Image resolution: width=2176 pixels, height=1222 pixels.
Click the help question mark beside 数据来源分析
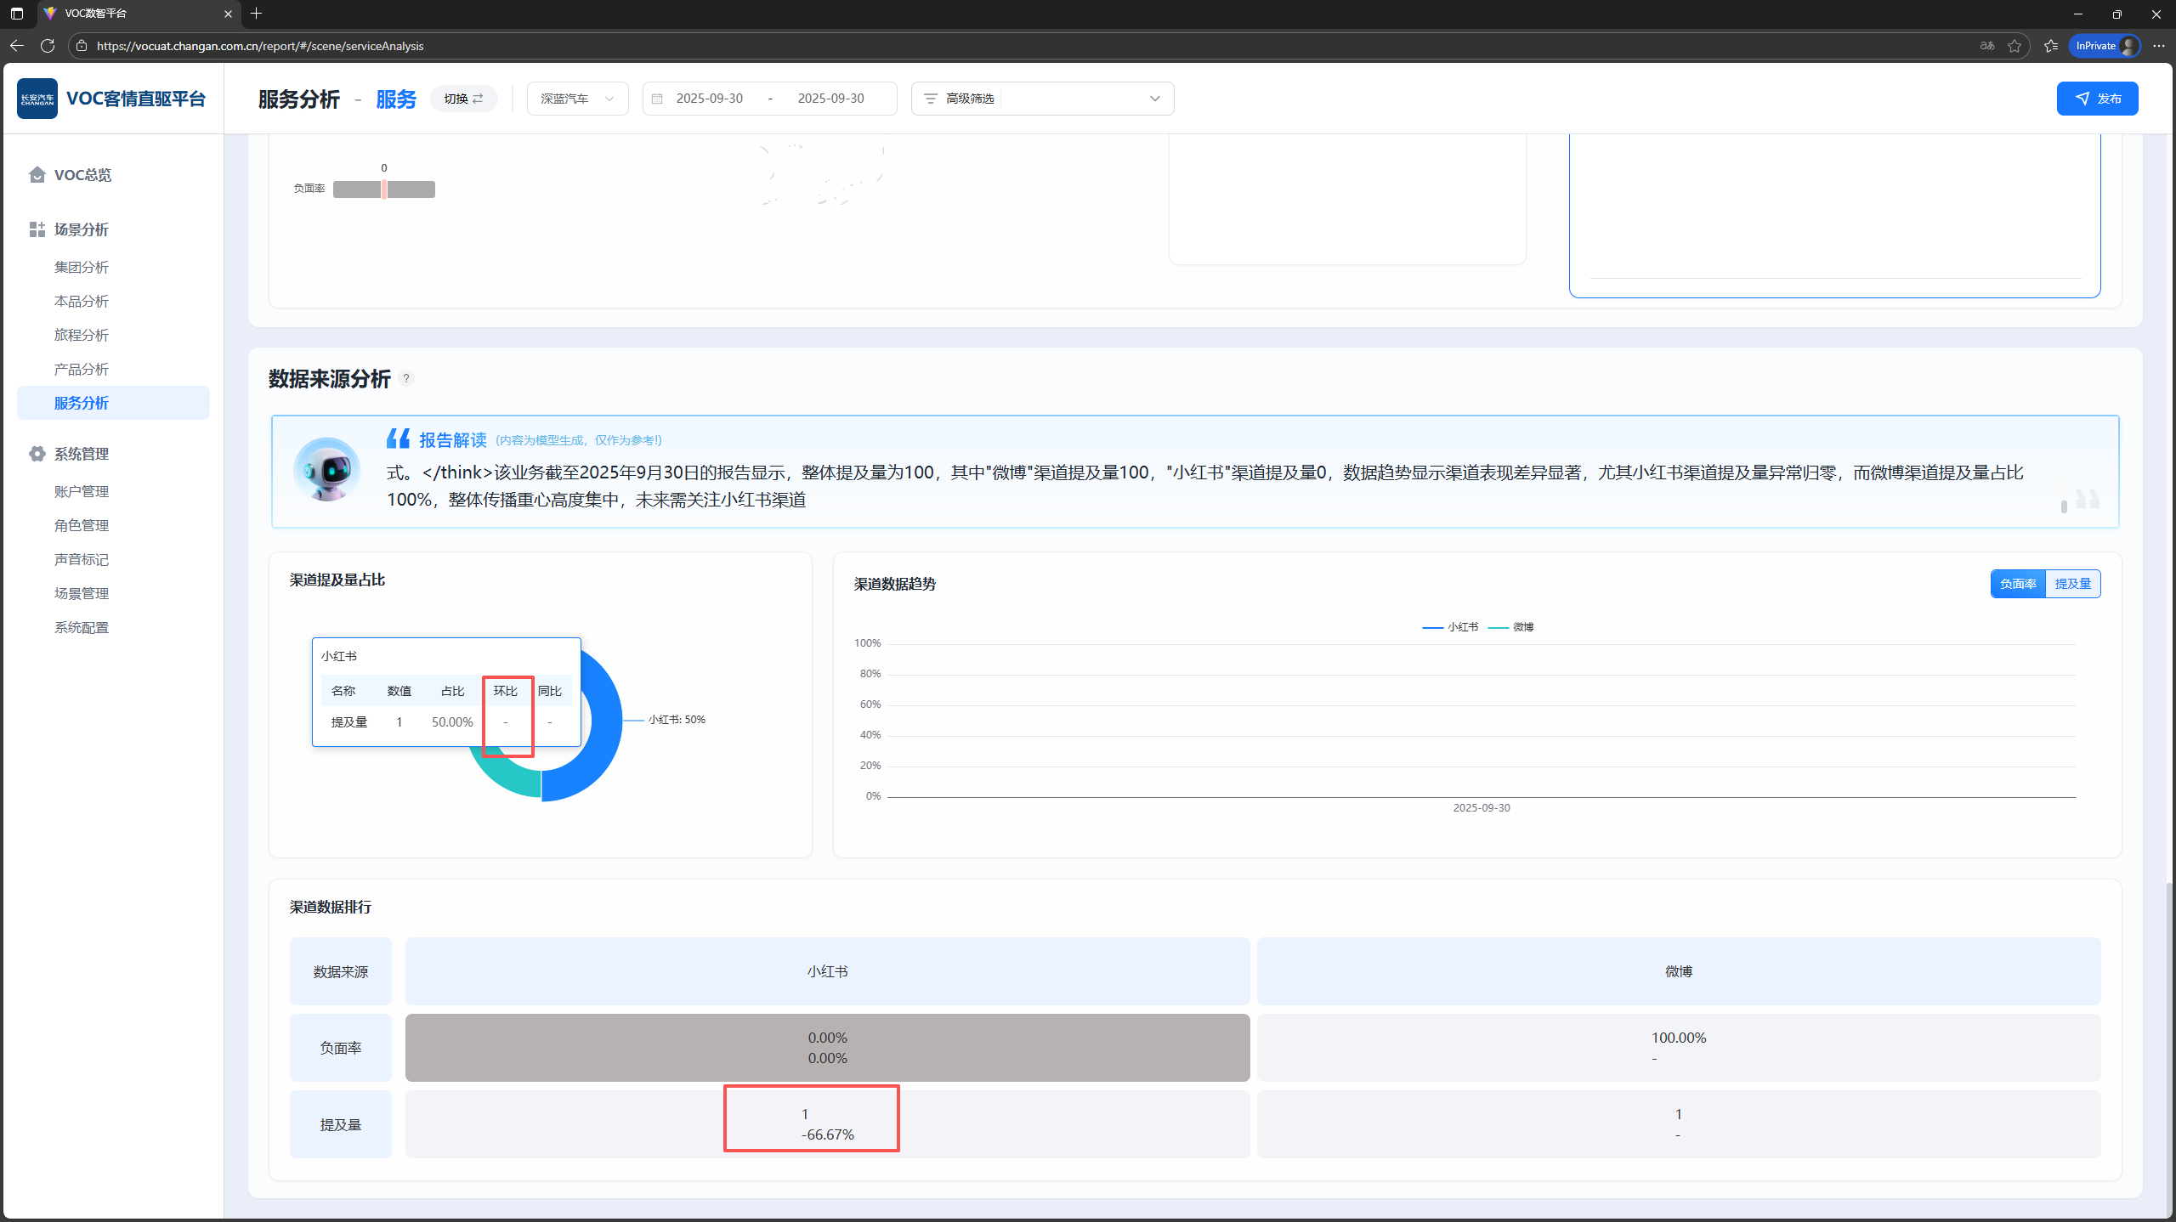click(406, 379)
